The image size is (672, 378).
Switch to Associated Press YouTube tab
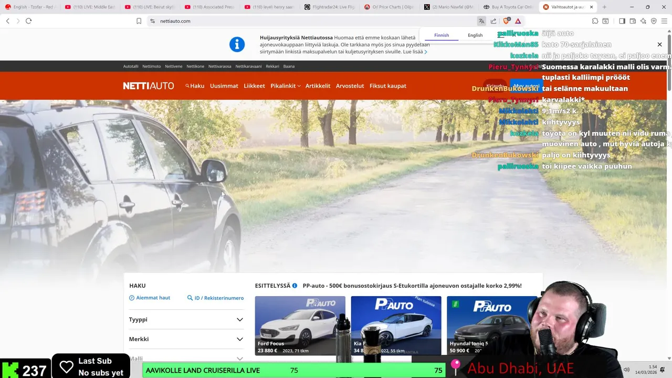click(x=209, y=7)
